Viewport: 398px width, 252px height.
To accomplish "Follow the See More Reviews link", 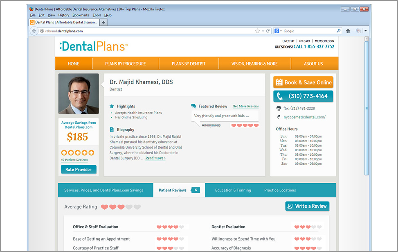I will (x=246, y=106).
